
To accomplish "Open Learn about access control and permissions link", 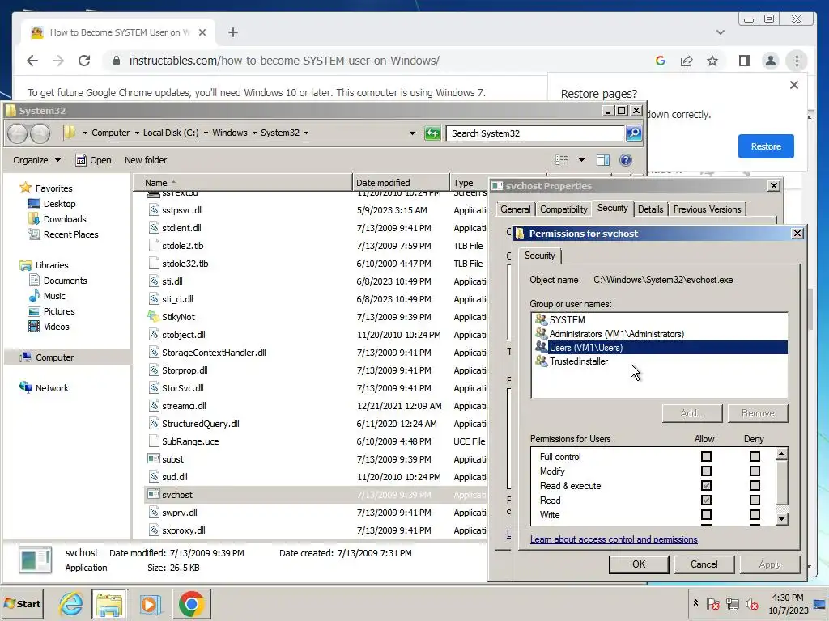I will pos(614,539).
